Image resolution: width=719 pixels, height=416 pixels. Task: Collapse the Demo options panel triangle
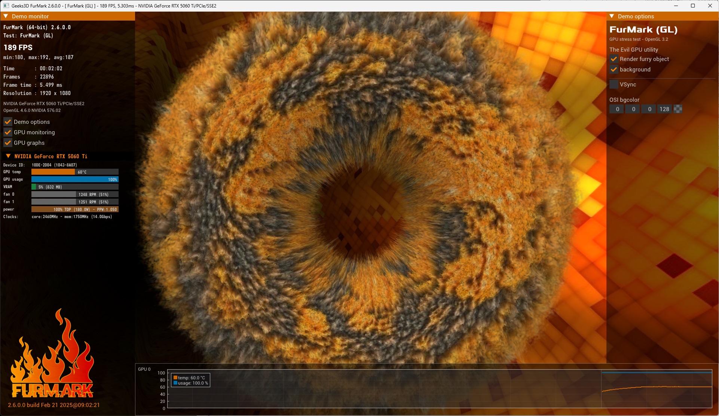coord(612,16)
